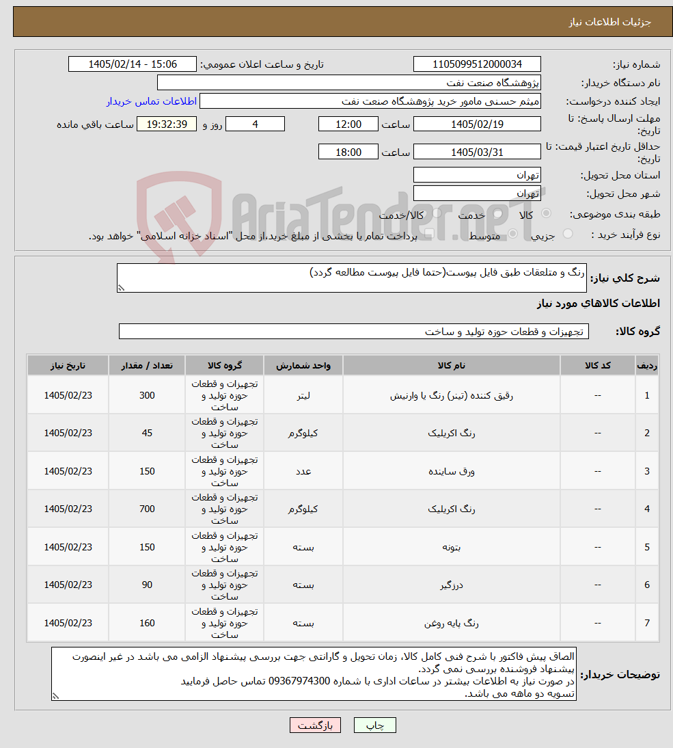The height and width of the screenshot is (748, 673).
Task: Click the remaining time 19:32:39 field
Action: [167, 124]
